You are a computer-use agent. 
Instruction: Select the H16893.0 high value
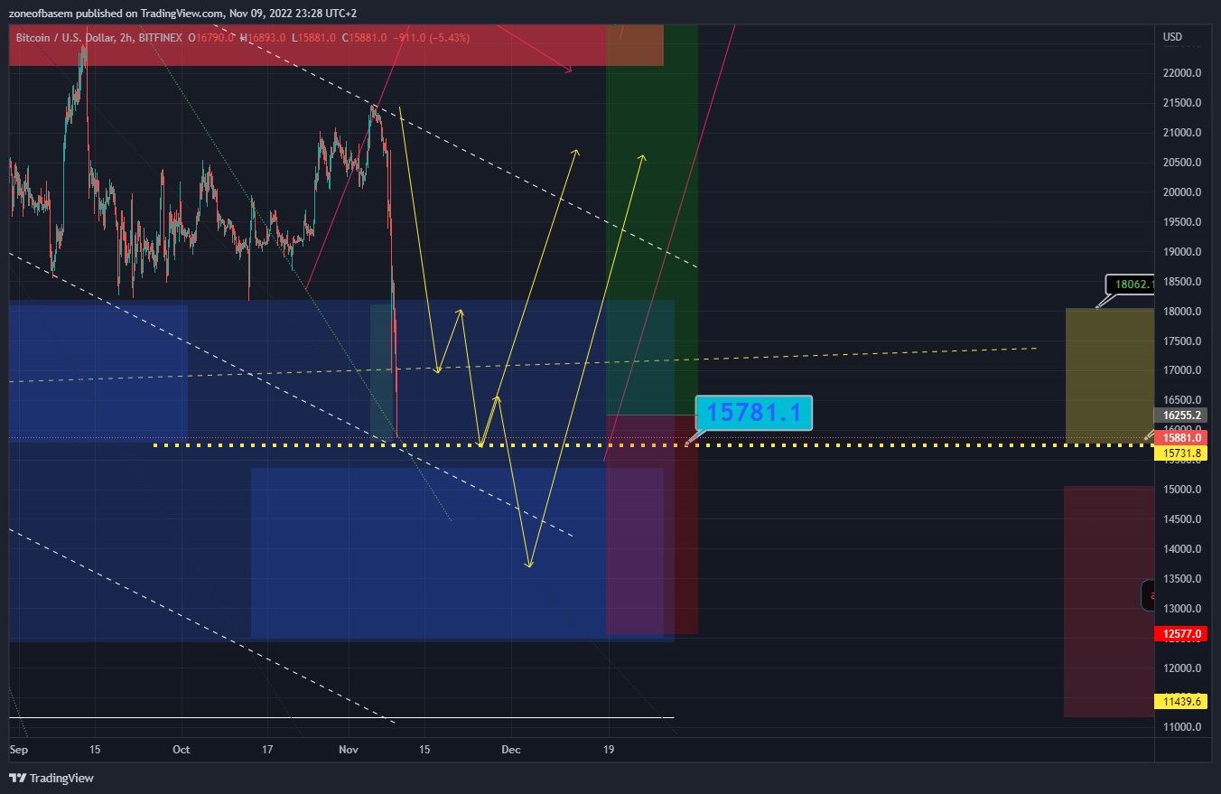tap(263, 38)
